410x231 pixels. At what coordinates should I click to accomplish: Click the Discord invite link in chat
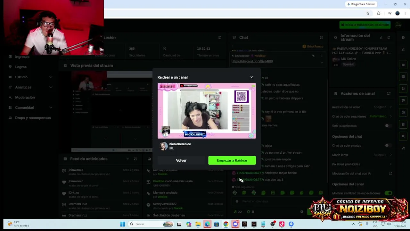[x=252, y=61]
